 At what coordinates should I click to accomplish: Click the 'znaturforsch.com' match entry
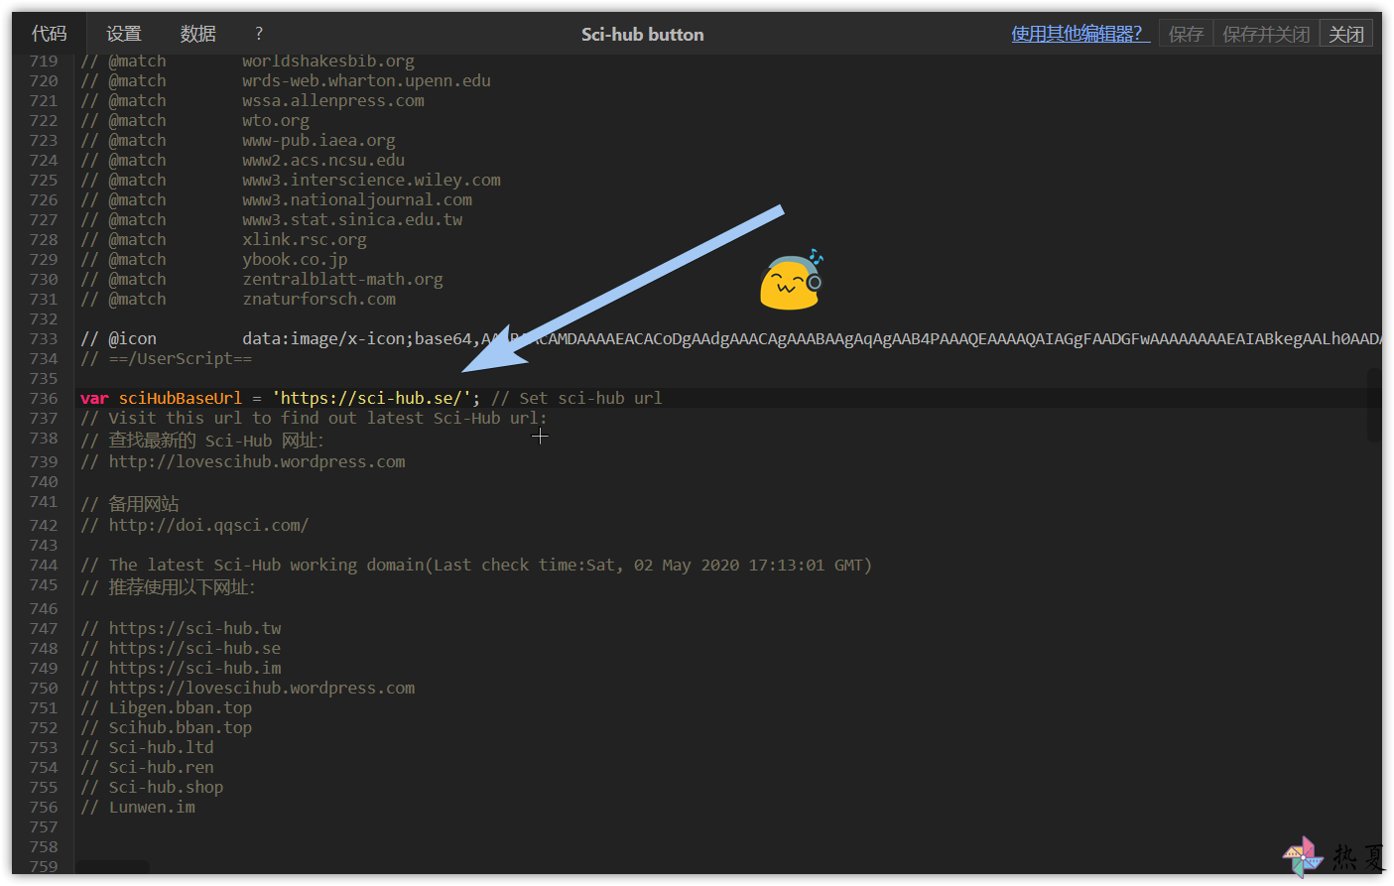click(318, 299)
